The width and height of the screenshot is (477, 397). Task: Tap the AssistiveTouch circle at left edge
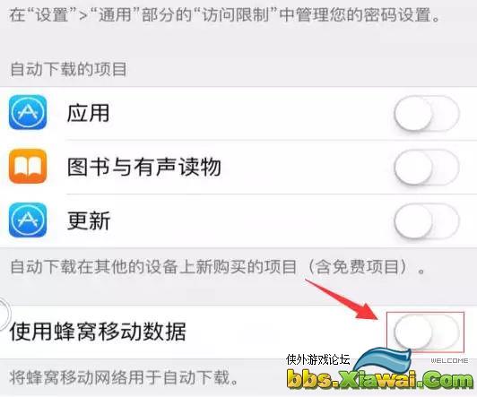[x=4, y=315]
